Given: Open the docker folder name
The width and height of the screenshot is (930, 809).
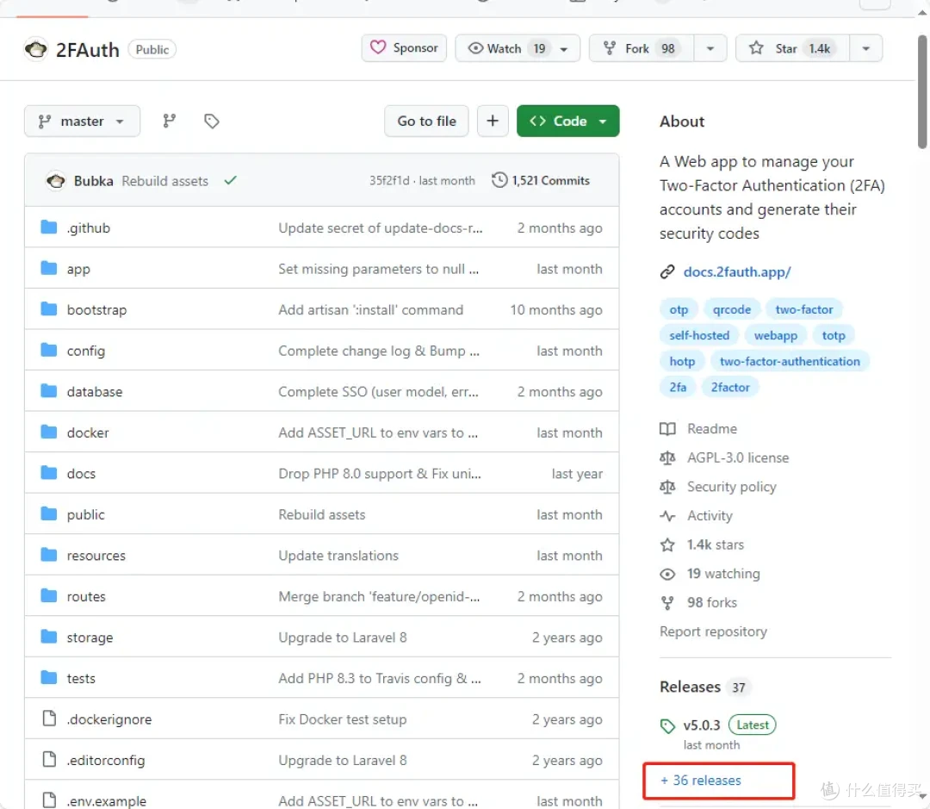Looking at the screenshot, I should point(88,433).
